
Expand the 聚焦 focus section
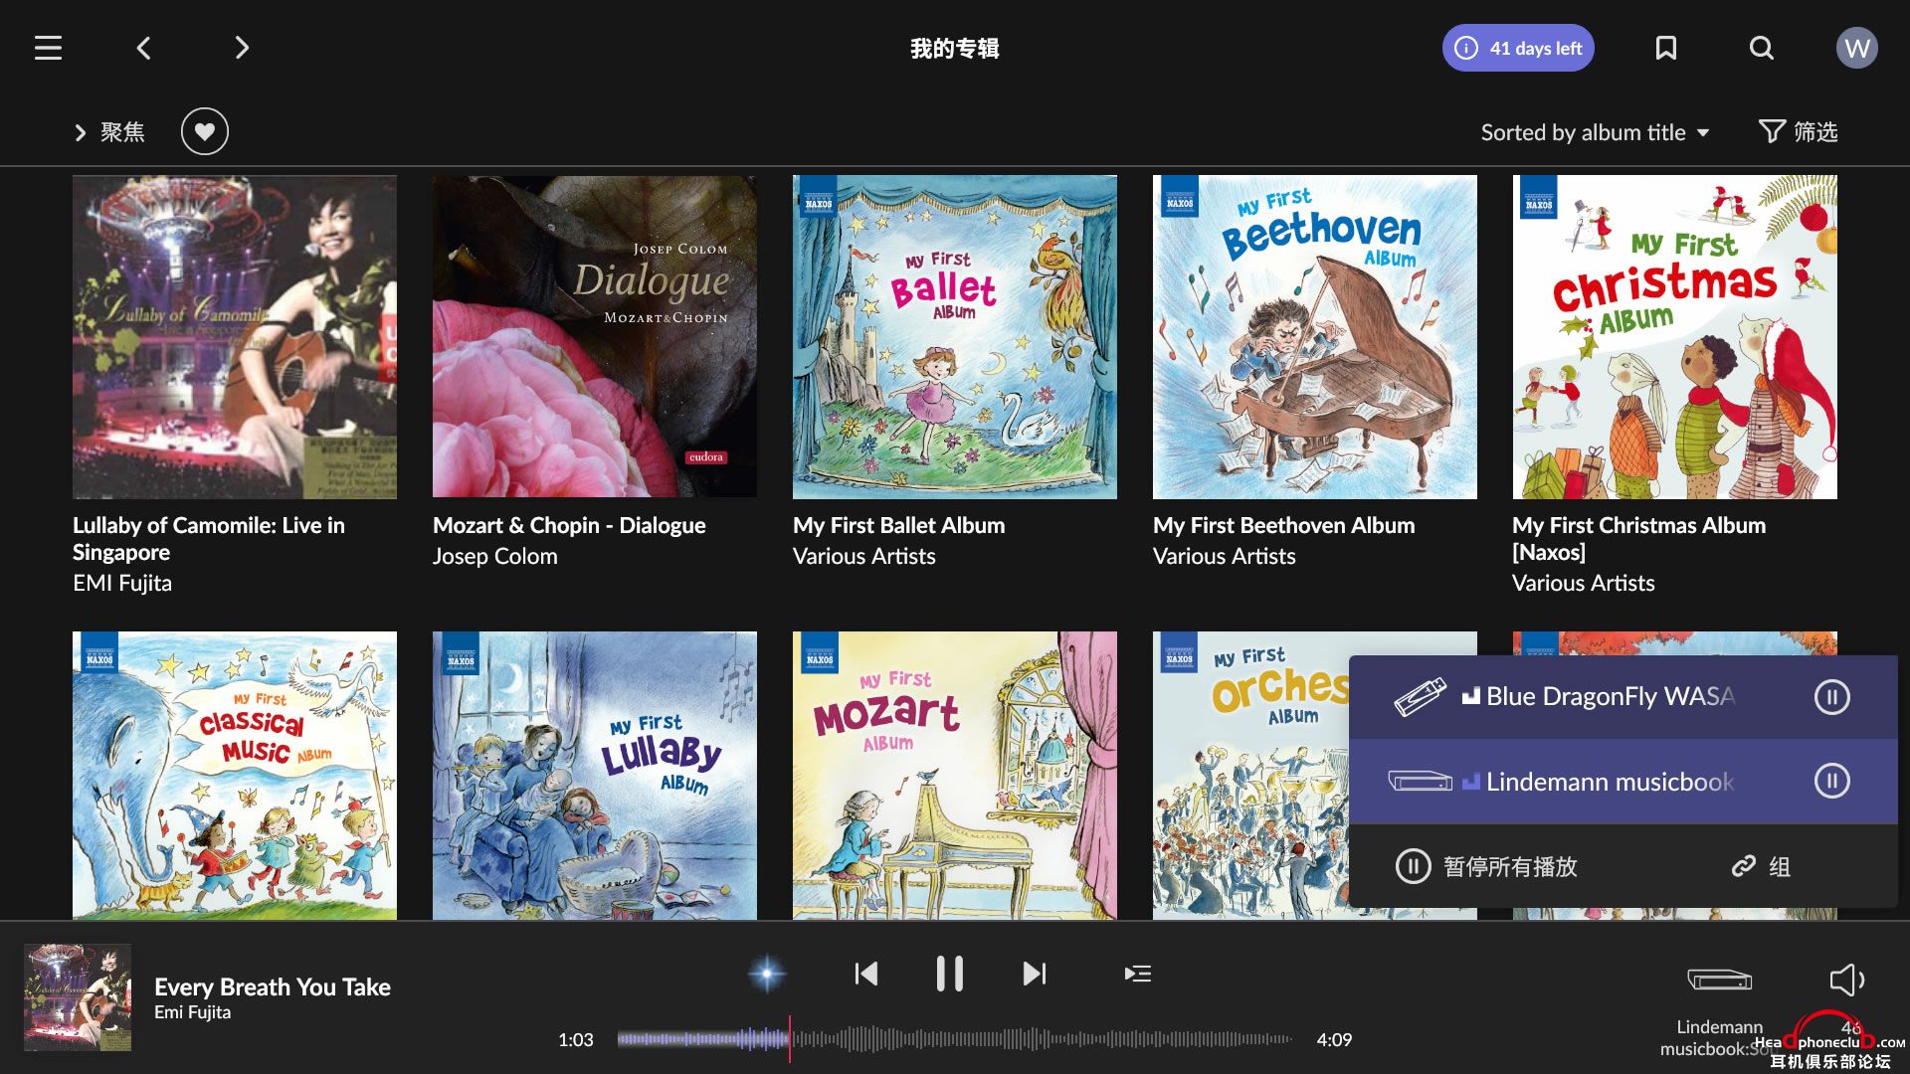coord(109,132)
